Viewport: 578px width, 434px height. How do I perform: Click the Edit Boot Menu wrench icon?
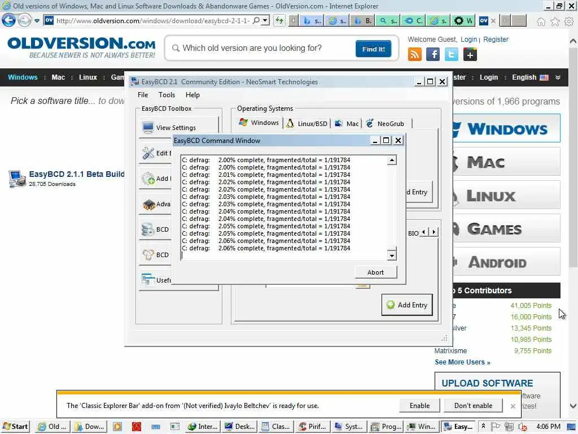click(x=148, y=153)
